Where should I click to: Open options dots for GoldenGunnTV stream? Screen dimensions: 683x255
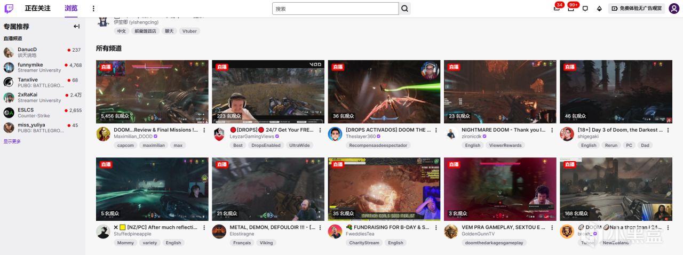click(552, 228)
